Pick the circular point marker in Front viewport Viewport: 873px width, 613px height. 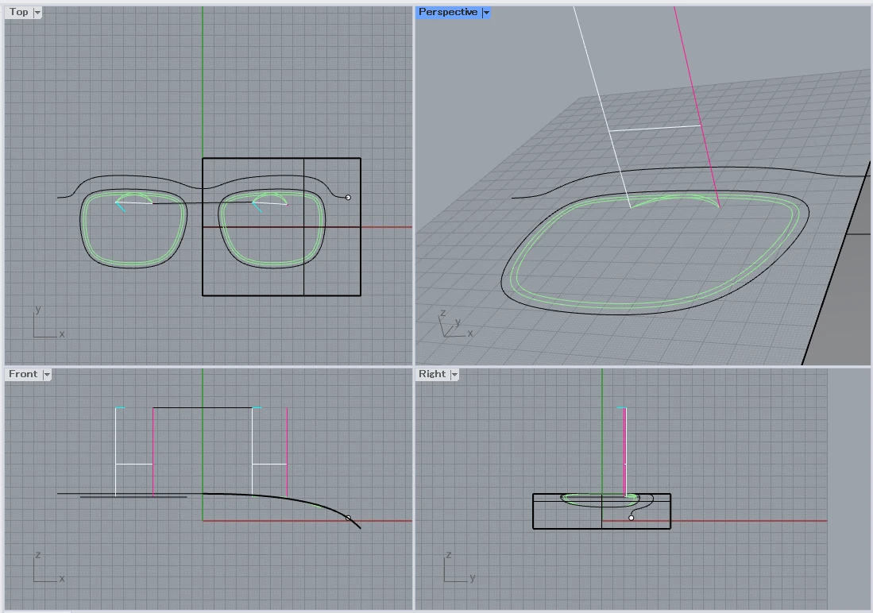[x=348, y=518]
